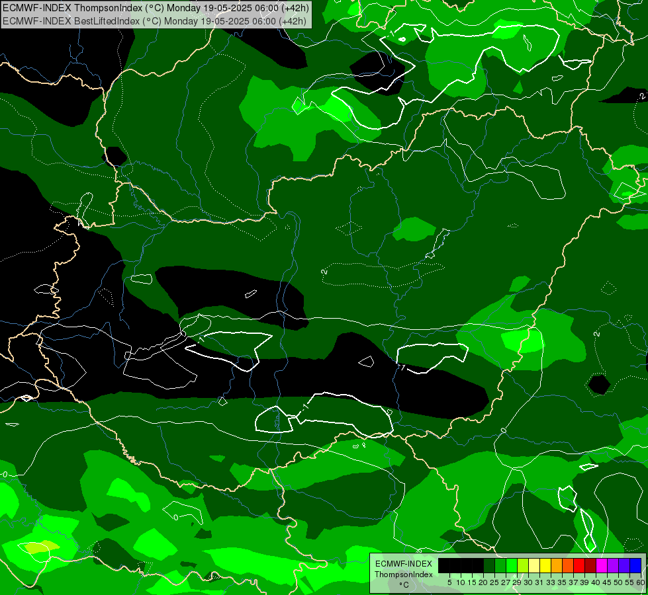Viewport: 648px width, 595px height.
Task: Select the legend tick value 40
Action: (596, 582)
